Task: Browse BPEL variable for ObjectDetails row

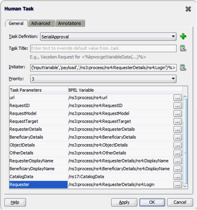Action: pos(177,145)
